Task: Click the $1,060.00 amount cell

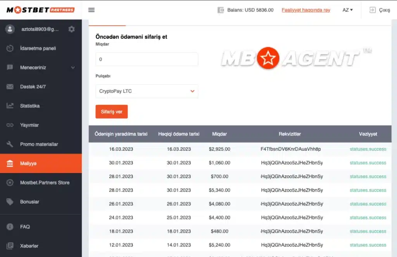Action: [x=219, y=163]
